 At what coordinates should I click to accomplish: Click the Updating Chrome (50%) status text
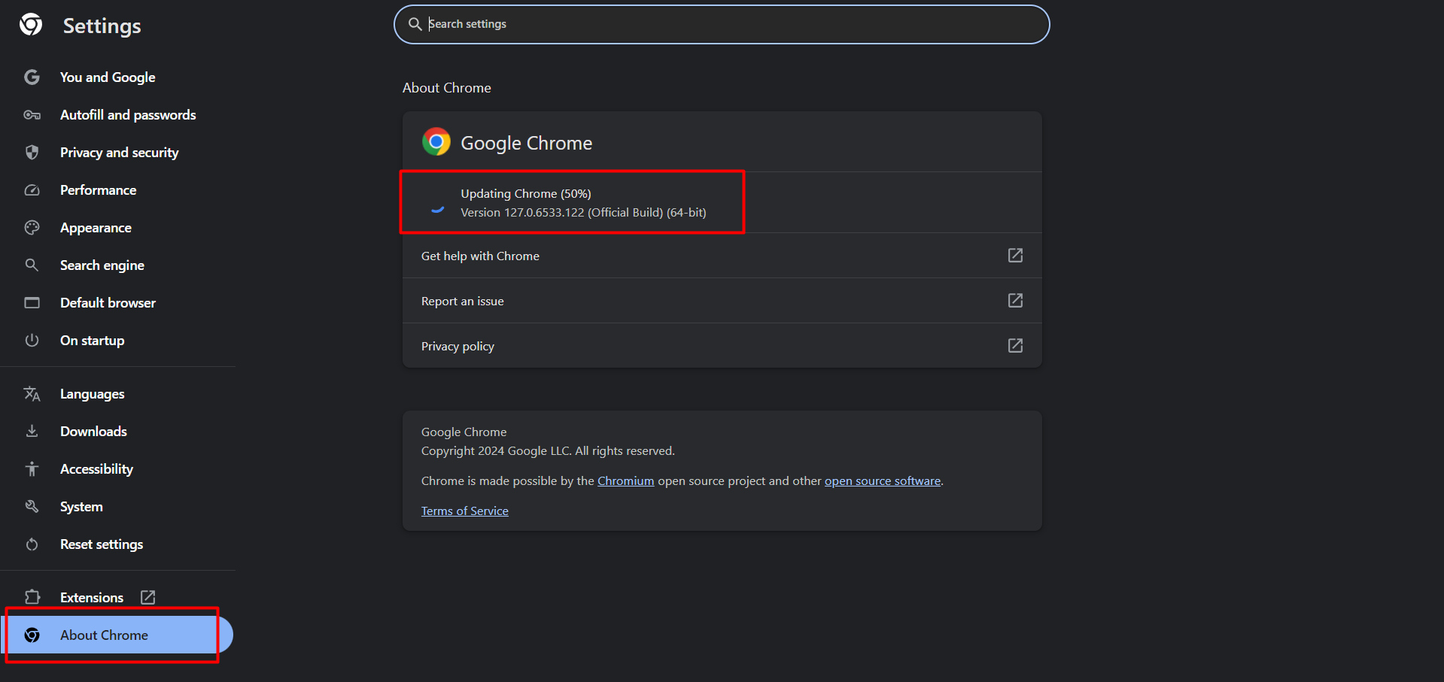pos(526,194)
